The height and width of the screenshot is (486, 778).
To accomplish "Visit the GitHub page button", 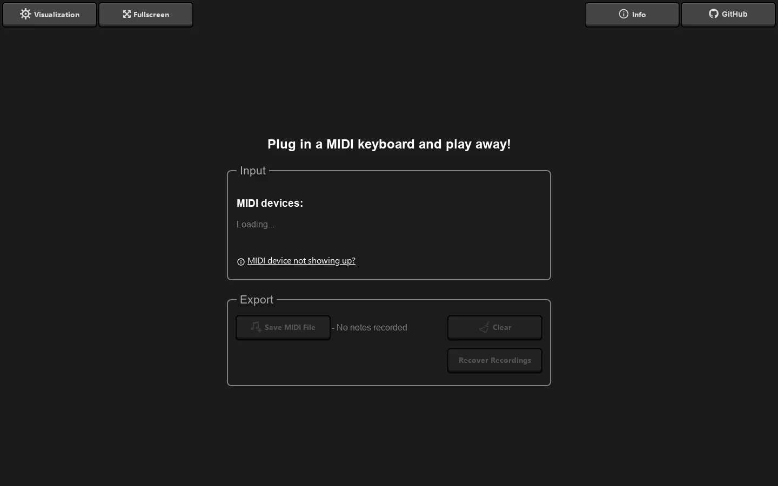I will 728,15.
